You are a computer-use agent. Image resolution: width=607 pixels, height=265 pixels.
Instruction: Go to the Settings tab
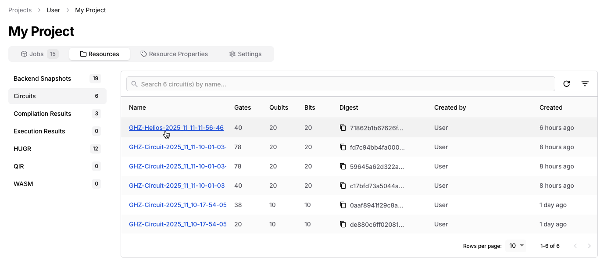245,54
